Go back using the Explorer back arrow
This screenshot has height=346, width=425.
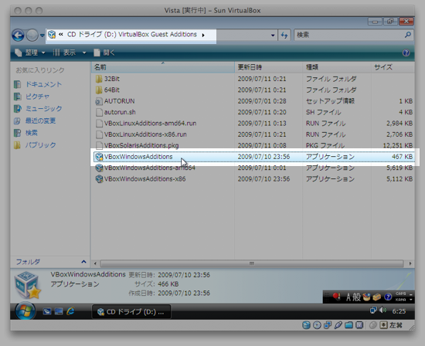click(x=18, y=36)
